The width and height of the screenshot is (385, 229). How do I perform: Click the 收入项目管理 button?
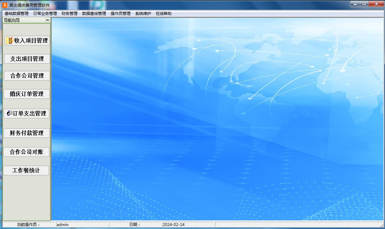(27, 40)
